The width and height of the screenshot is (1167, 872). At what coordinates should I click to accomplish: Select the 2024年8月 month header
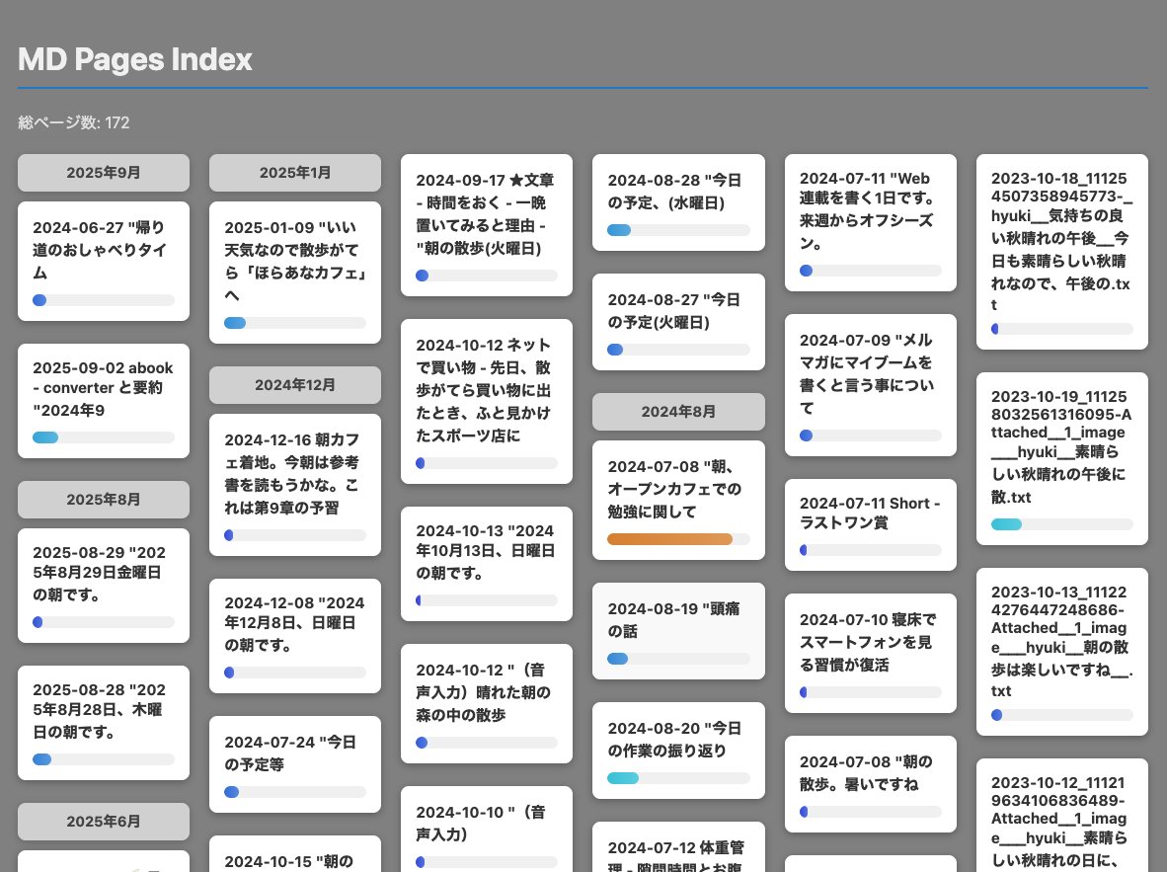(677, 412)
